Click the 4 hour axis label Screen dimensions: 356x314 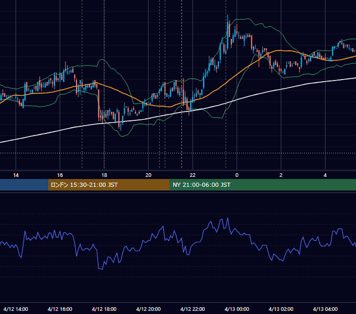point(325,175)
